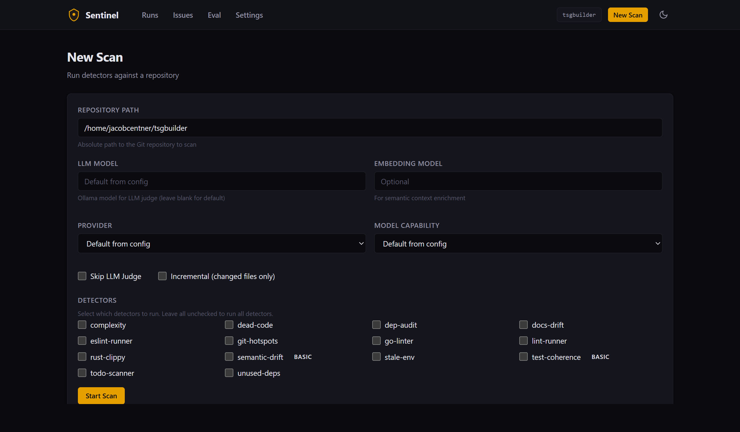Screen dimensions: 740x432
Task: Click the DETECTORS section label
Action: [97, 300]
